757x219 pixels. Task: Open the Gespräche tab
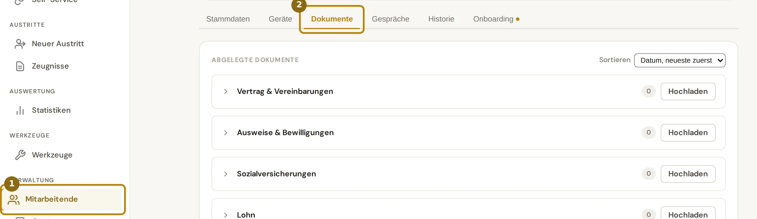click(x=390, y=19)
